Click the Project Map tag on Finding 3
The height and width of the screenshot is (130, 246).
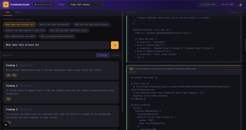[x=26, y=110]
